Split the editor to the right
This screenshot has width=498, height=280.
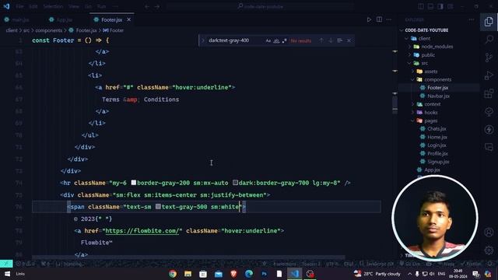pos(379,19)
